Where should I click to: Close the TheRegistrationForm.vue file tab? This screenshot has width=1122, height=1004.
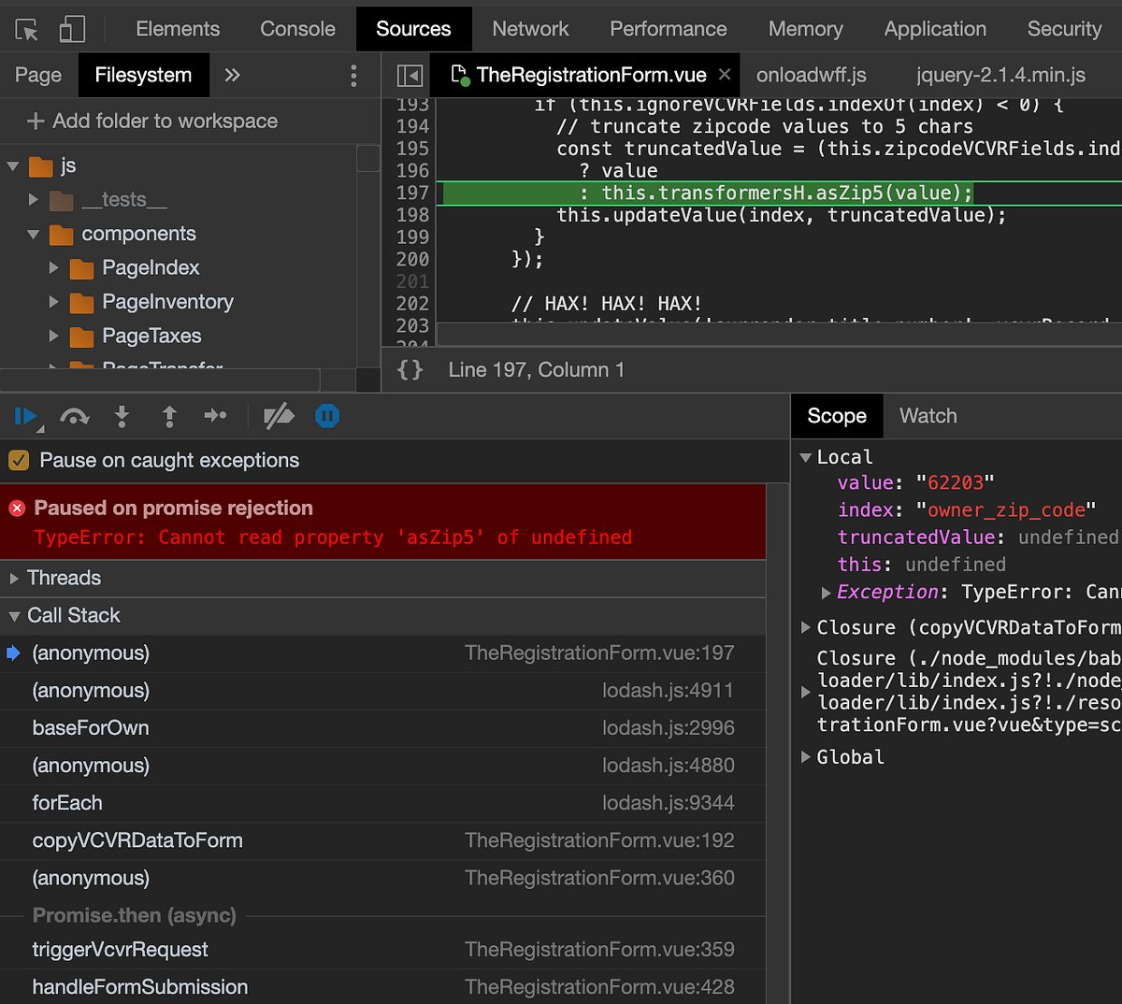click(x=725, y=74)
